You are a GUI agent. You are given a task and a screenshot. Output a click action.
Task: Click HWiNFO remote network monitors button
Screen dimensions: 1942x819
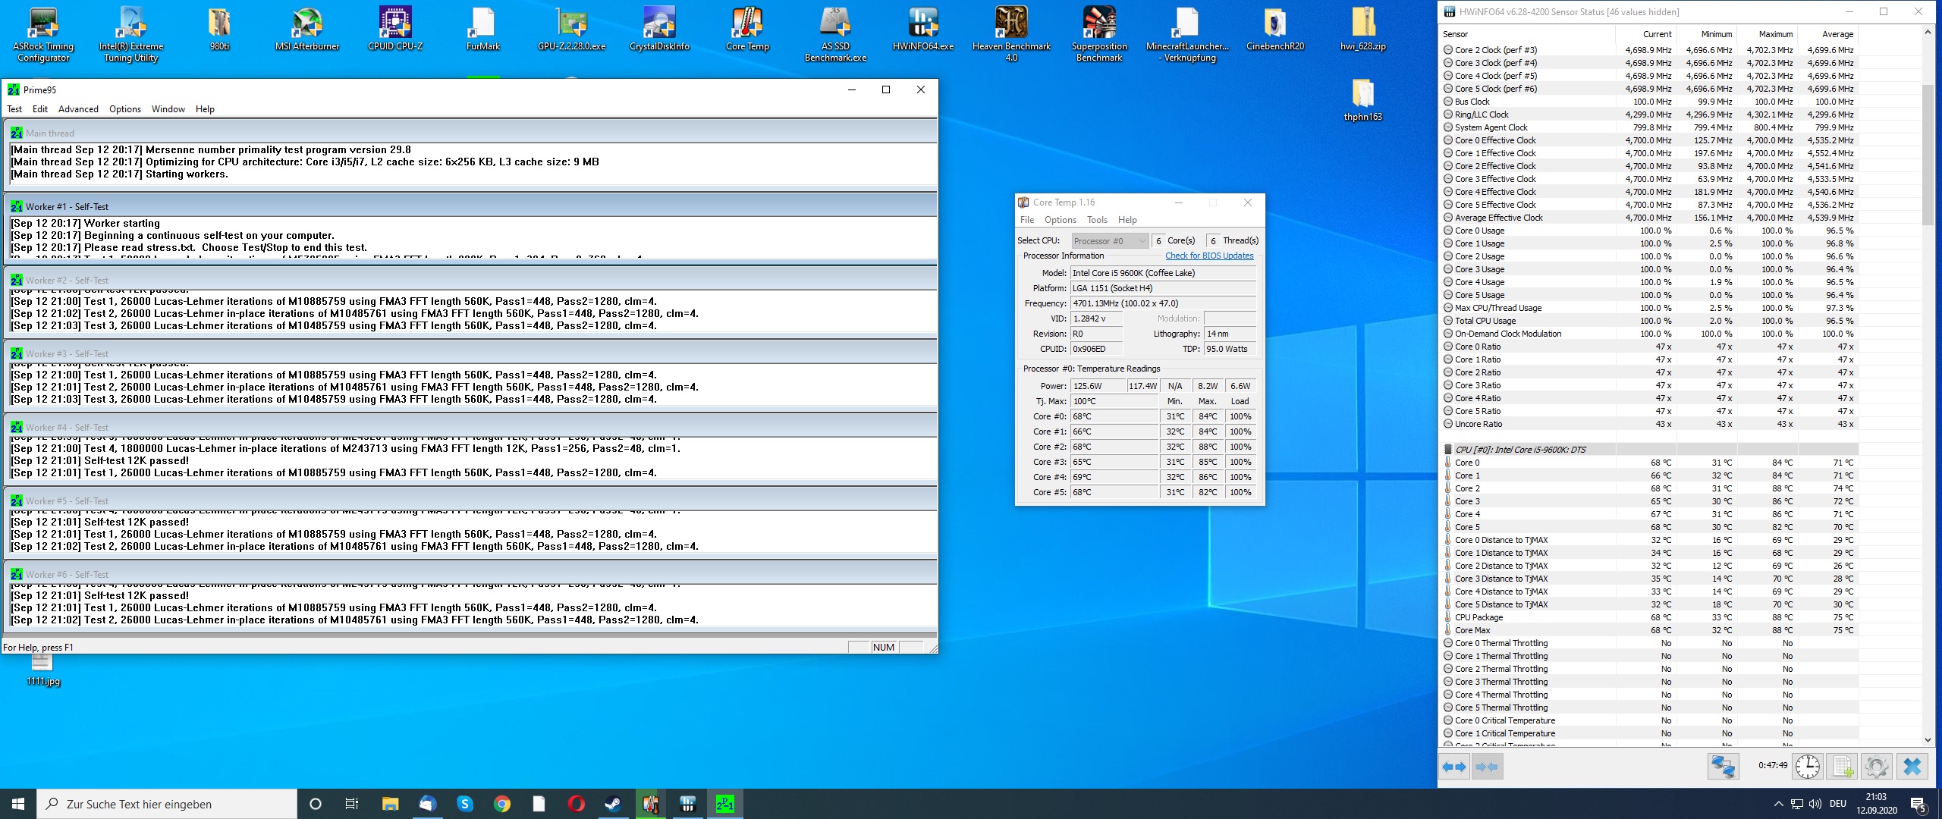1723,767
